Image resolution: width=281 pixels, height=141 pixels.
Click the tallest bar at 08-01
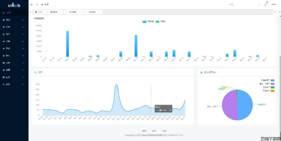tap(67, 44)
